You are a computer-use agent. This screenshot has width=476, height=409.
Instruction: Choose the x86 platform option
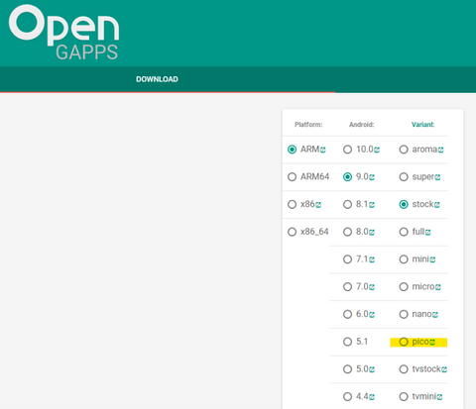pos(292,204)
